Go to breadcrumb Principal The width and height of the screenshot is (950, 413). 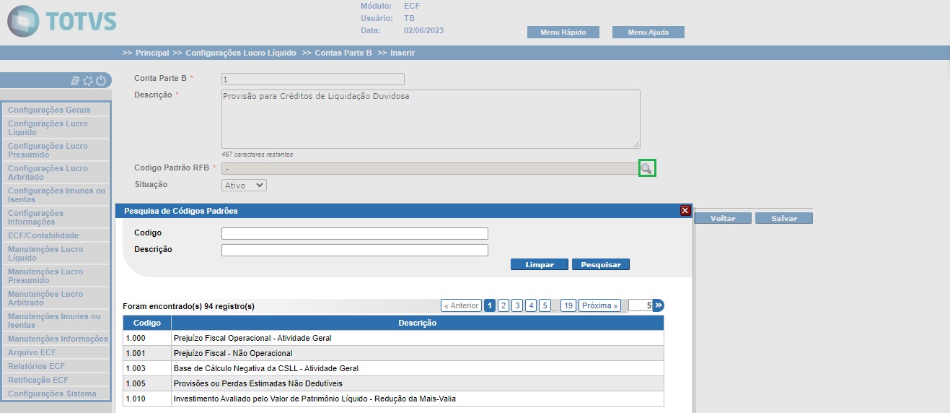(x=151, y=53)
